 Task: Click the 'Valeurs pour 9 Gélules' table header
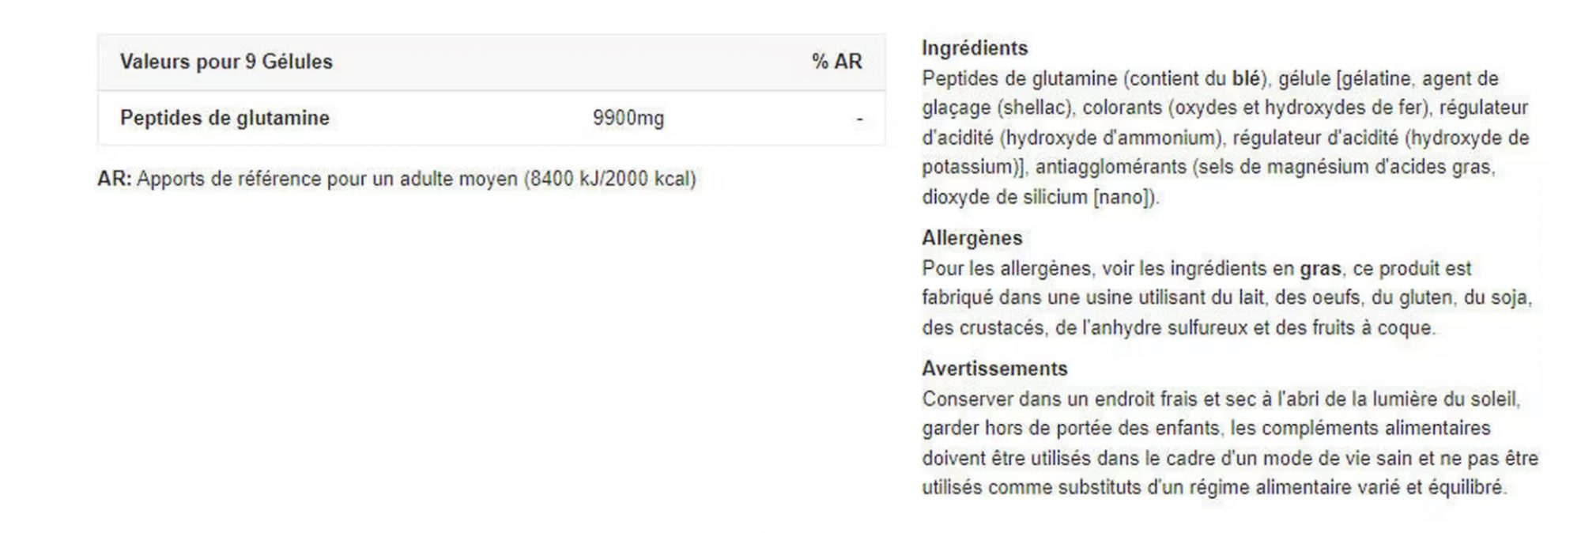pos(226,62)
